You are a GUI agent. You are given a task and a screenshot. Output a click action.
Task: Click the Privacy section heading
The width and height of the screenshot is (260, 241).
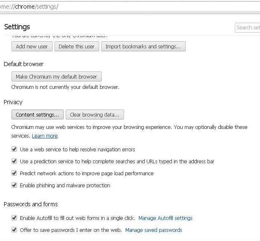pyautogui.click(x=13, y=102)
